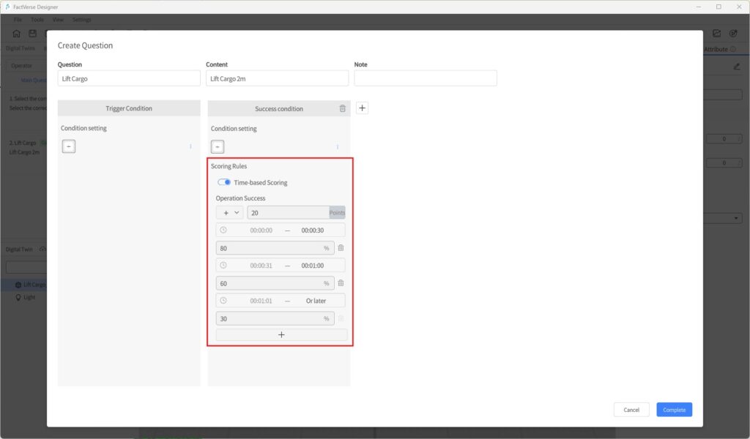750x439 pixels.
Task: Click the Note input field
Action: click(425, 78)
